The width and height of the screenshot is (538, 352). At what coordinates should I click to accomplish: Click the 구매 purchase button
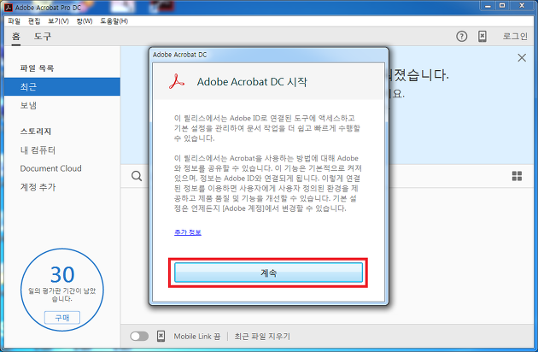click(62, 318)
